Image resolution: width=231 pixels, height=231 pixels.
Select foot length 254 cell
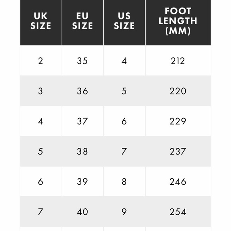pos(178,212)
